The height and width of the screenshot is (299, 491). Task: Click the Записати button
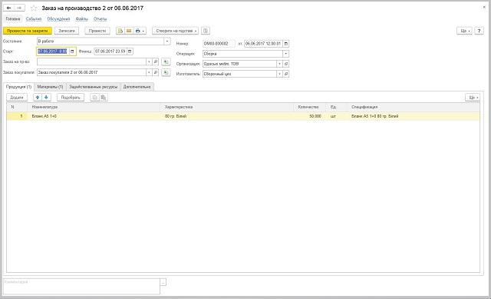67,31
